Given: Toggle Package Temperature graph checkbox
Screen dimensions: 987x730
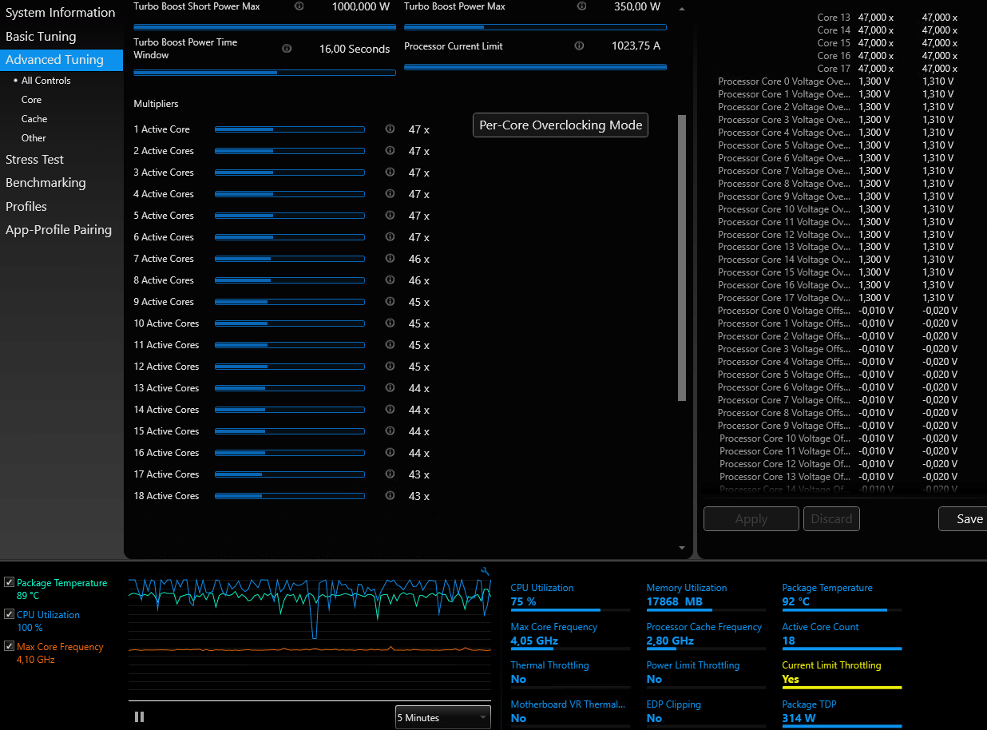Looking at the screenshot, I should (x=9, y=582).
